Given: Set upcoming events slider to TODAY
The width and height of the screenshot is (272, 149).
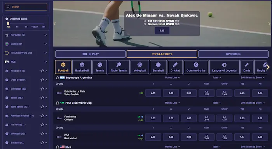Looking at the screenshot, I should tap(35, 27).
